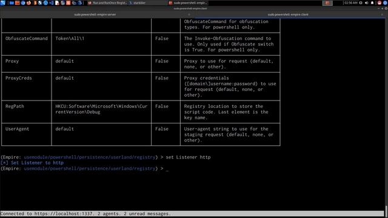The height and width of the screenshot is (218, 388).
Task: Click the [*] Set Listener to http message
Action: point(32,163)
